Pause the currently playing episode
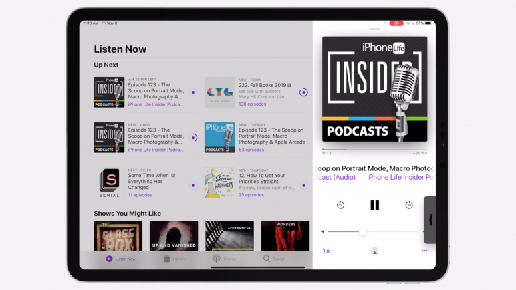This screenshot has height=290, width=516. (x=374, y=205)
